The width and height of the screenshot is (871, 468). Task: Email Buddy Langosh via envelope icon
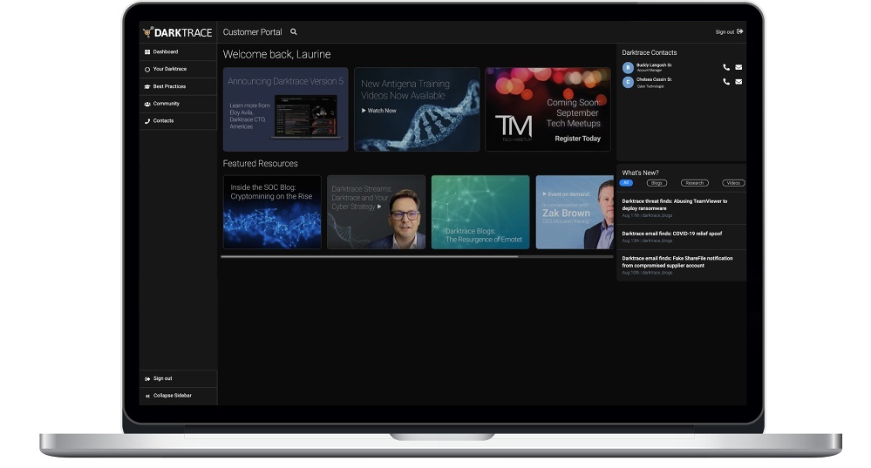point(738,67)
